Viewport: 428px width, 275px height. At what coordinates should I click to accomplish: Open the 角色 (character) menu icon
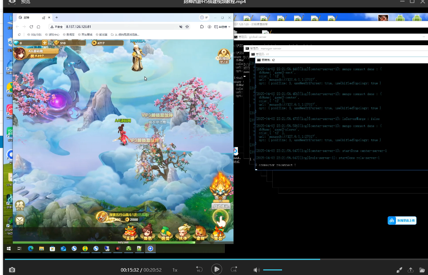[x=147, y=233]
